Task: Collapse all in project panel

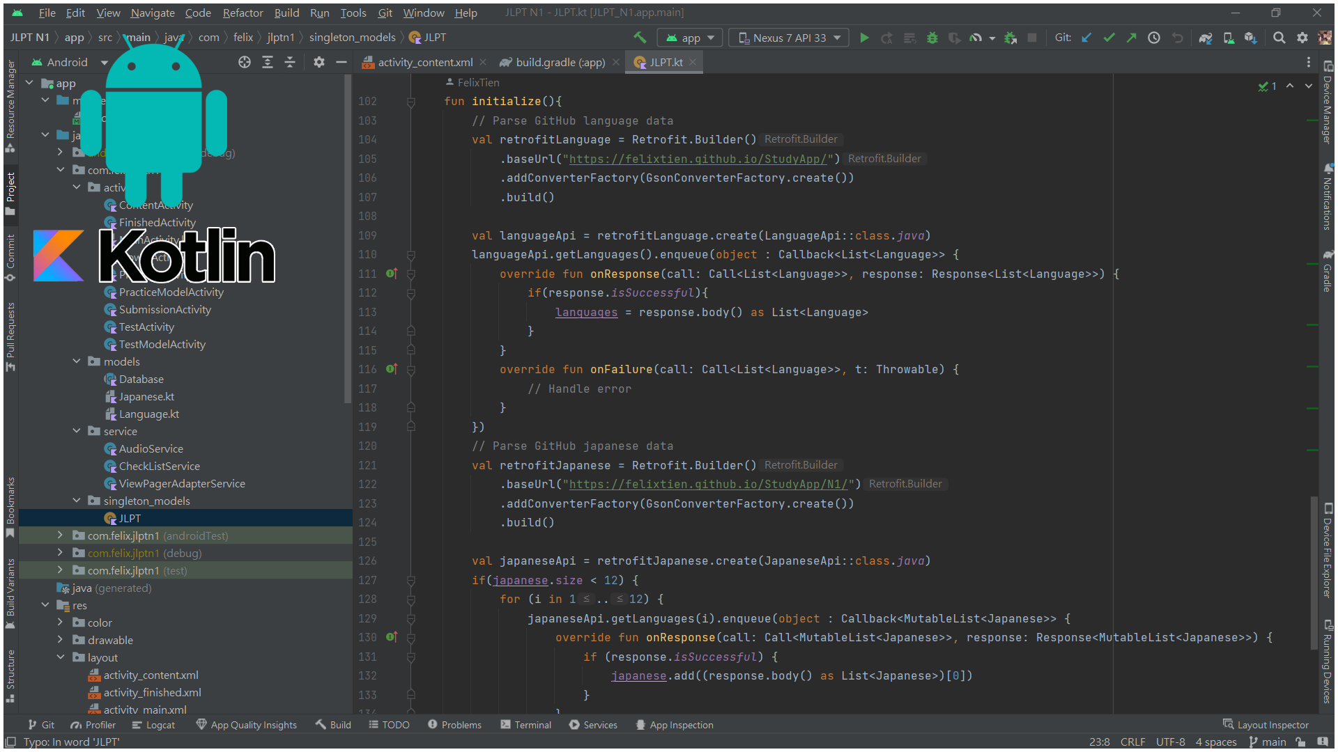Action: [290, 62]
